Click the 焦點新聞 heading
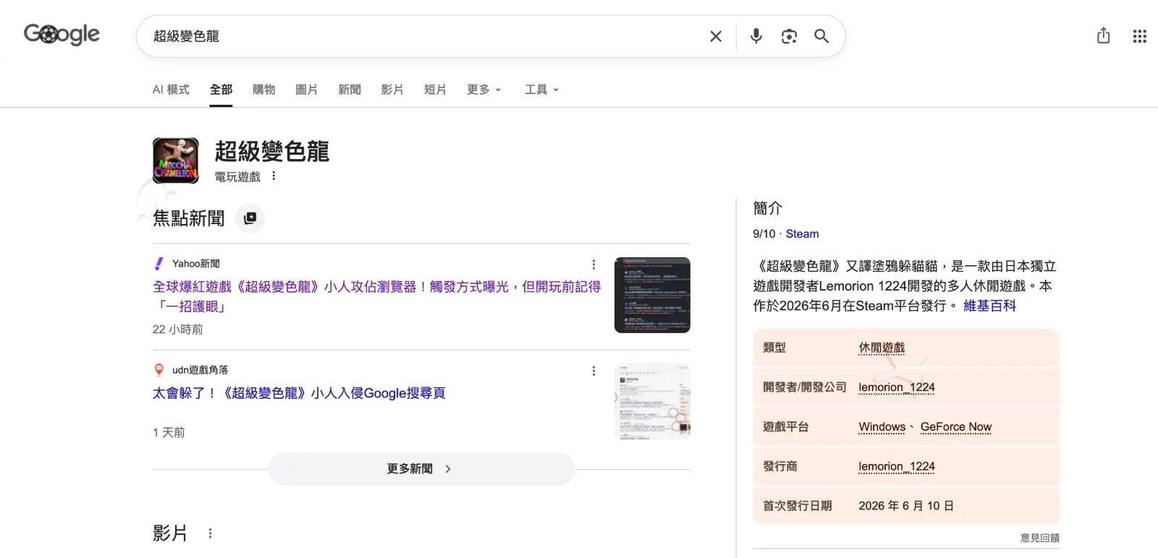 [189, 218]
